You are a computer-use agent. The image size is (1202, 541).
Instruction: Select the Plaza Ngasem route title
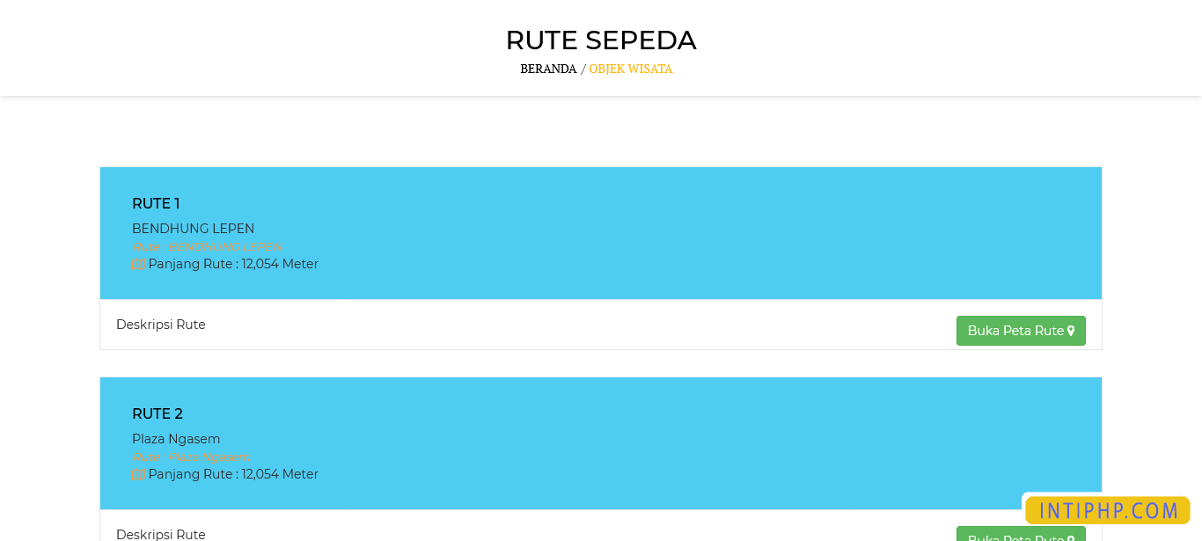tap(176, 439)
